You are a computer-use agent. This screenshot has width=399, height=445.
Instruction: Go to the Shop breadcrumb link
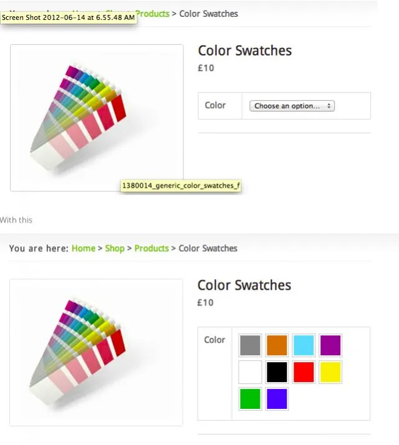pos(115,248)
